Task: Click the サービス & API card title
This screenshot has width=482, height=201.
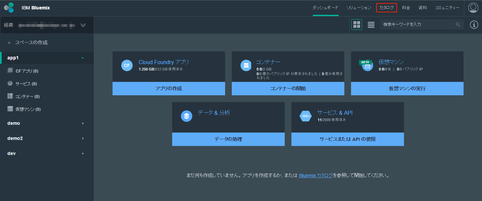Action: [335, 113]
